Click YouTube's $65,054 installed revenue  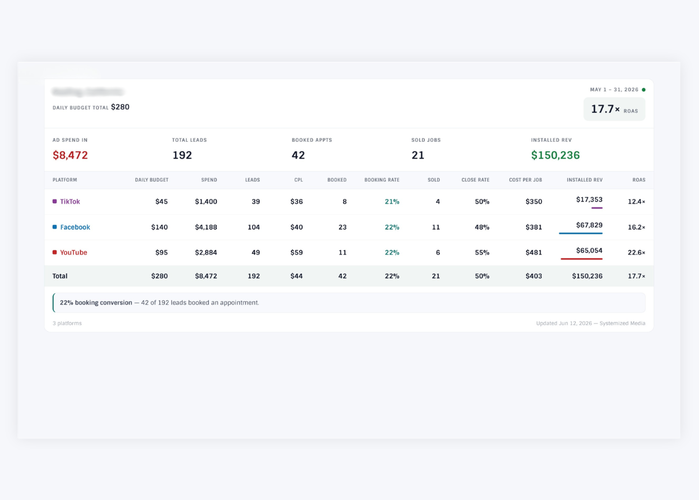tap(589, 251)
